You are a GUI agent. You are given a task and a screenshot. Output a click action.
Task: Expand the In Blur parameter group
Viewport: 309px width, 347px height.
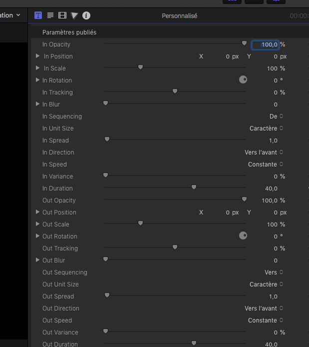pyautogui.click(x=38, y=104)
